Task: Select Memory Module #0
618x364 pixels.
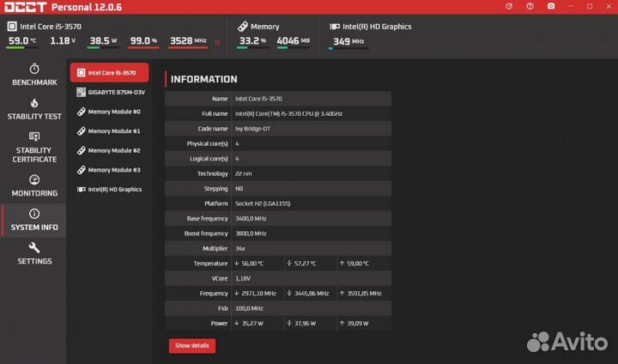Action: tap(109, 112)
